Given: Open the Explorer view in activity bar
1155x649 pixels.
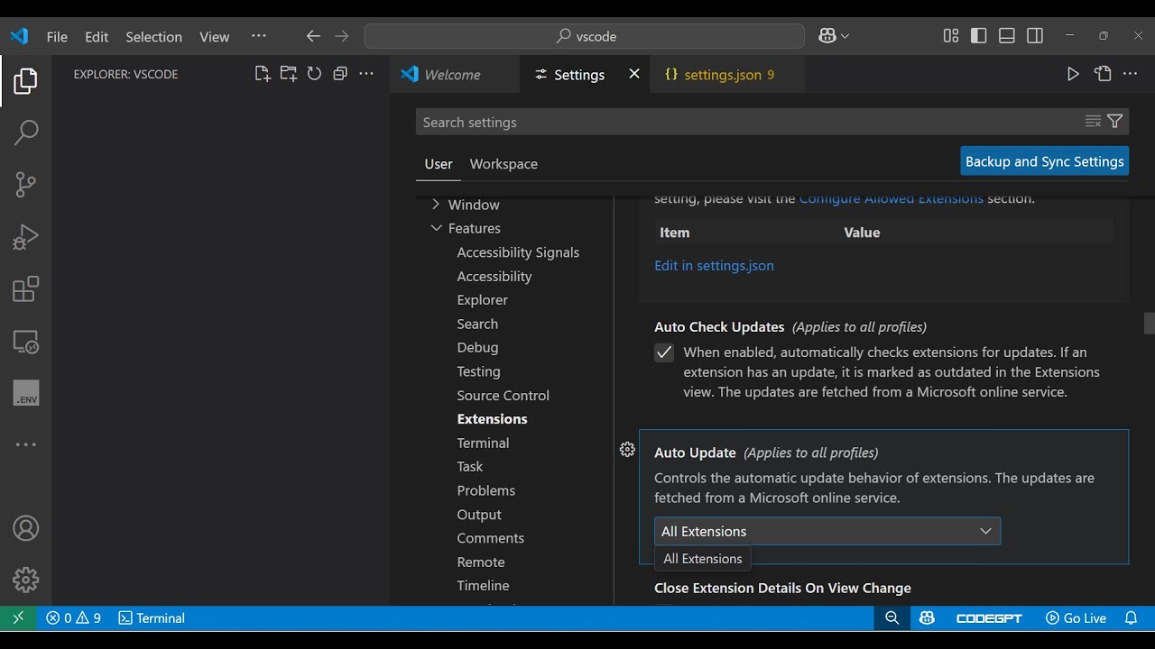Looking at the screenshot, I should point(25,81).
